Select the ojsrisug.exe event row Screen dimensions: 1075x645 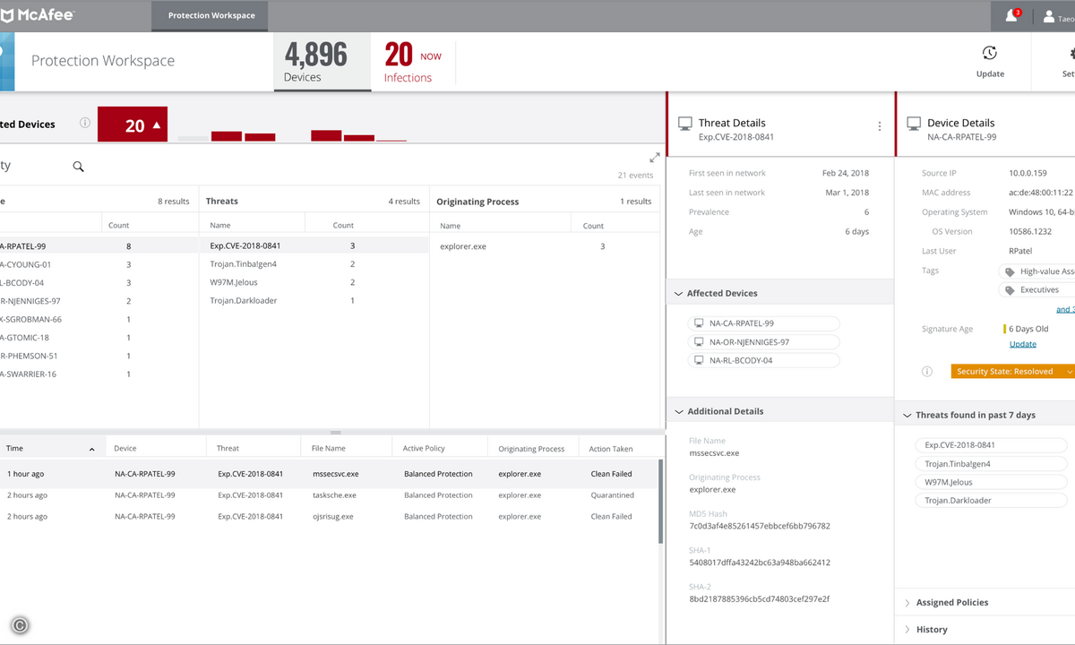tap(329, 517)
